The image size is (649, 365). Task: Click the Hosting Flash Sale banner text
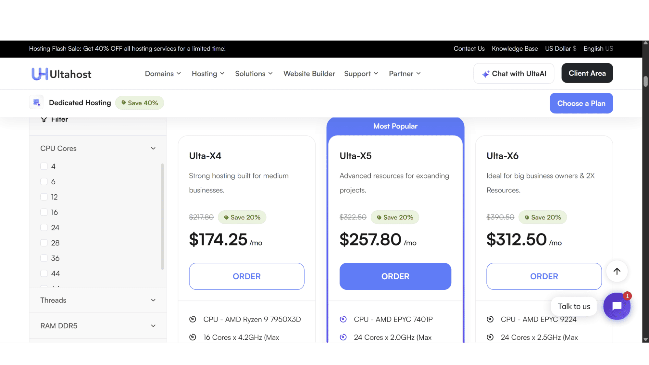(127, 48)
